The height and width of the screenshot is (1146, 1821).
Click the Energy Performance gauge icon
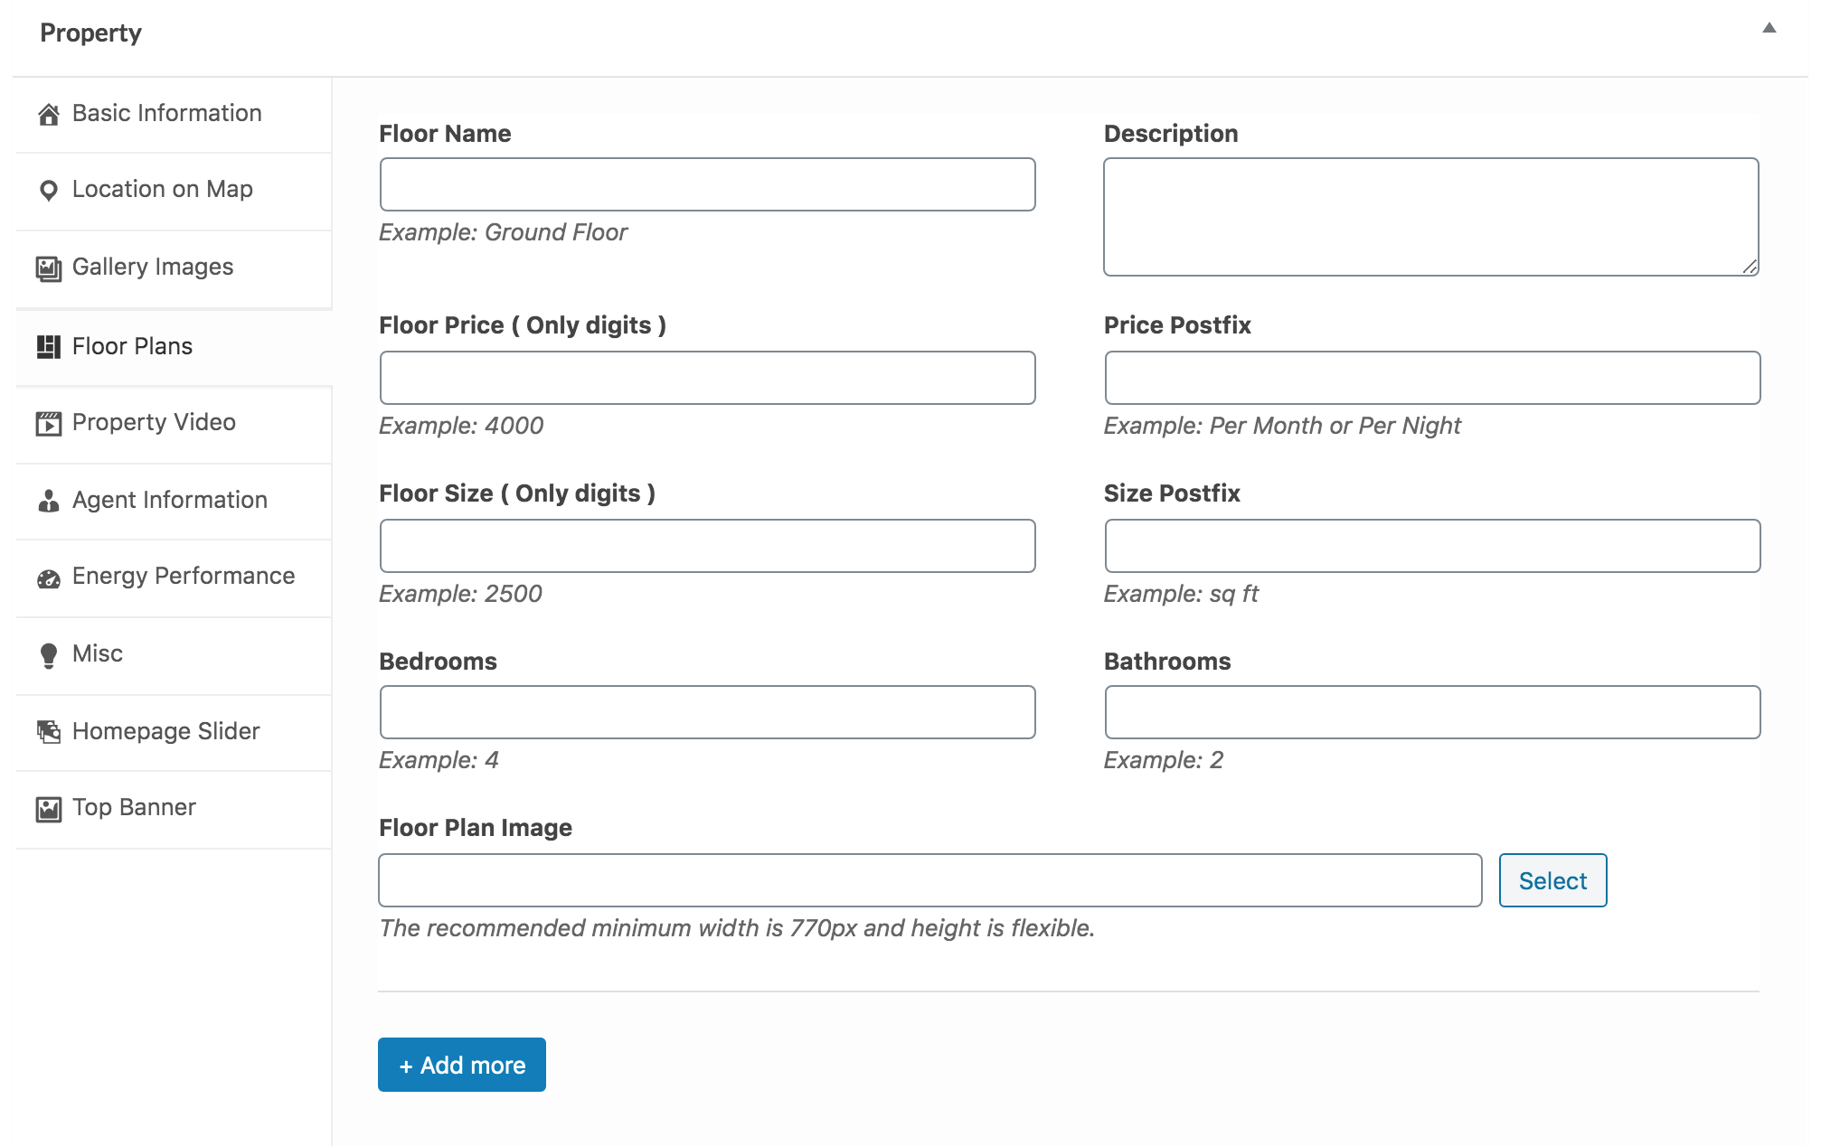[49, 578]
